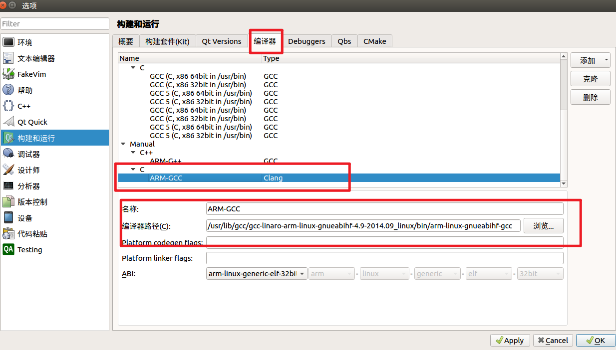
Task: Open the CMake tab
Action: click(x=375, y=41)
